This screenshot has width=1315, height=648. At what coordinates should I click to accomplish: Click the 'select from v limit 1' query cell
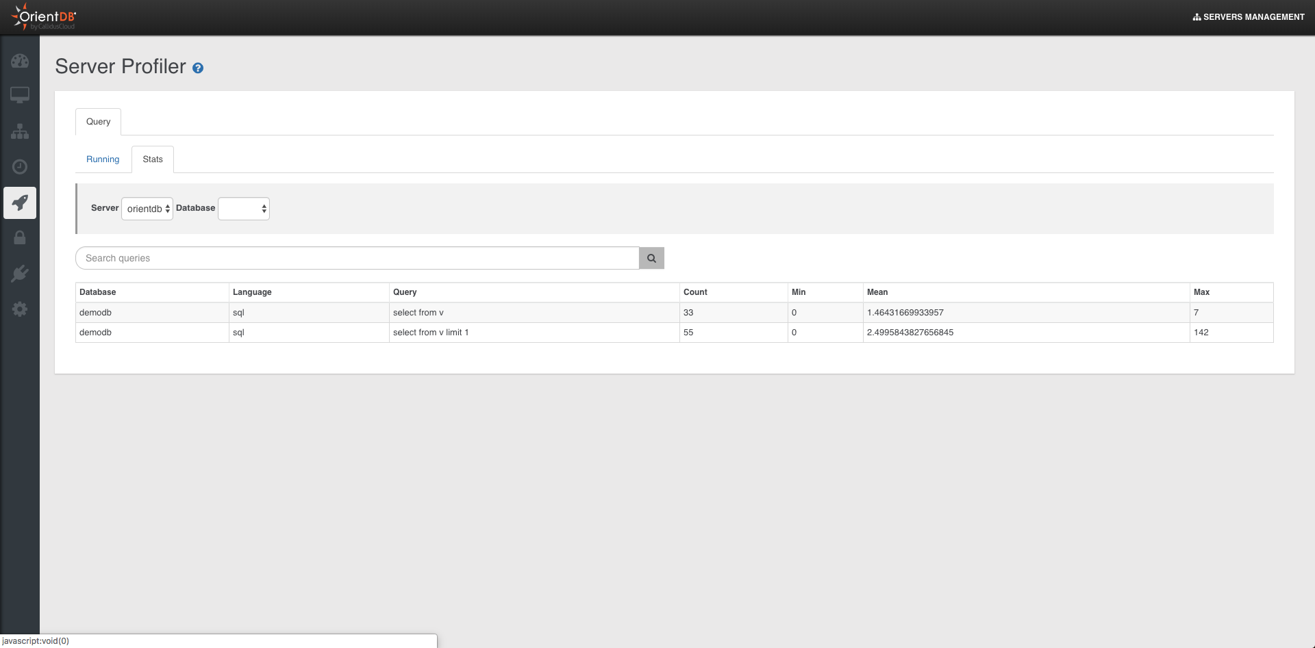click(x=431, y=333)
